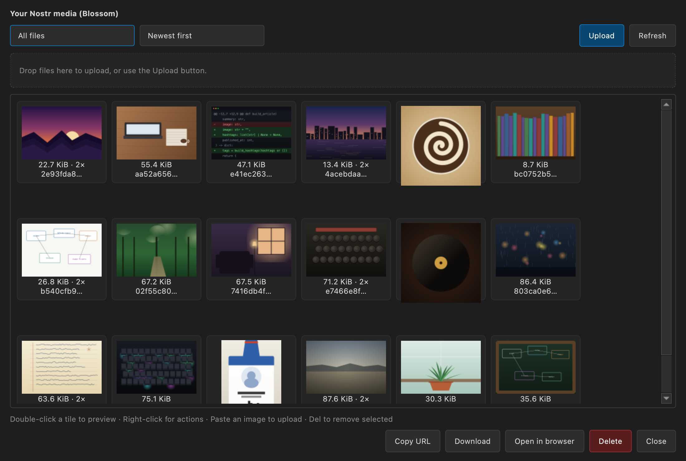Click the 02f55c80... file hash label

pos(157,291)
